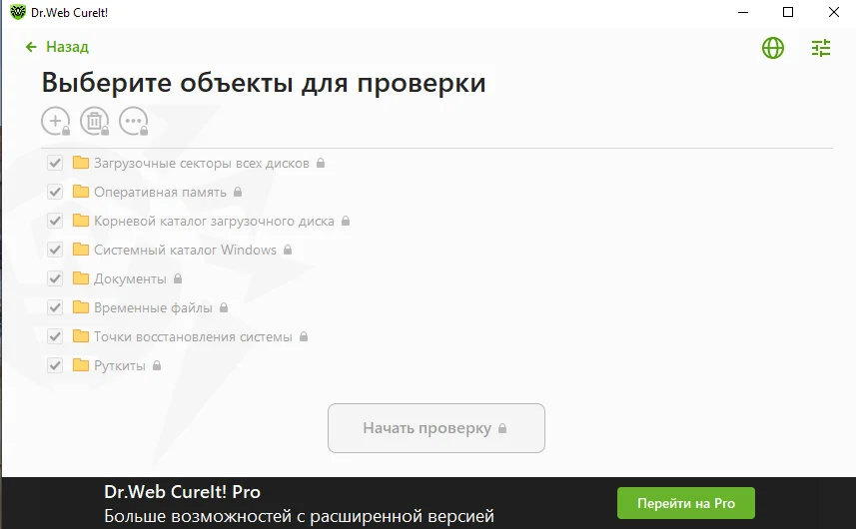Screen dimensions: 856x529
Task: Click lock icon after Точки восстановления системы
Action: click(304, 336)
